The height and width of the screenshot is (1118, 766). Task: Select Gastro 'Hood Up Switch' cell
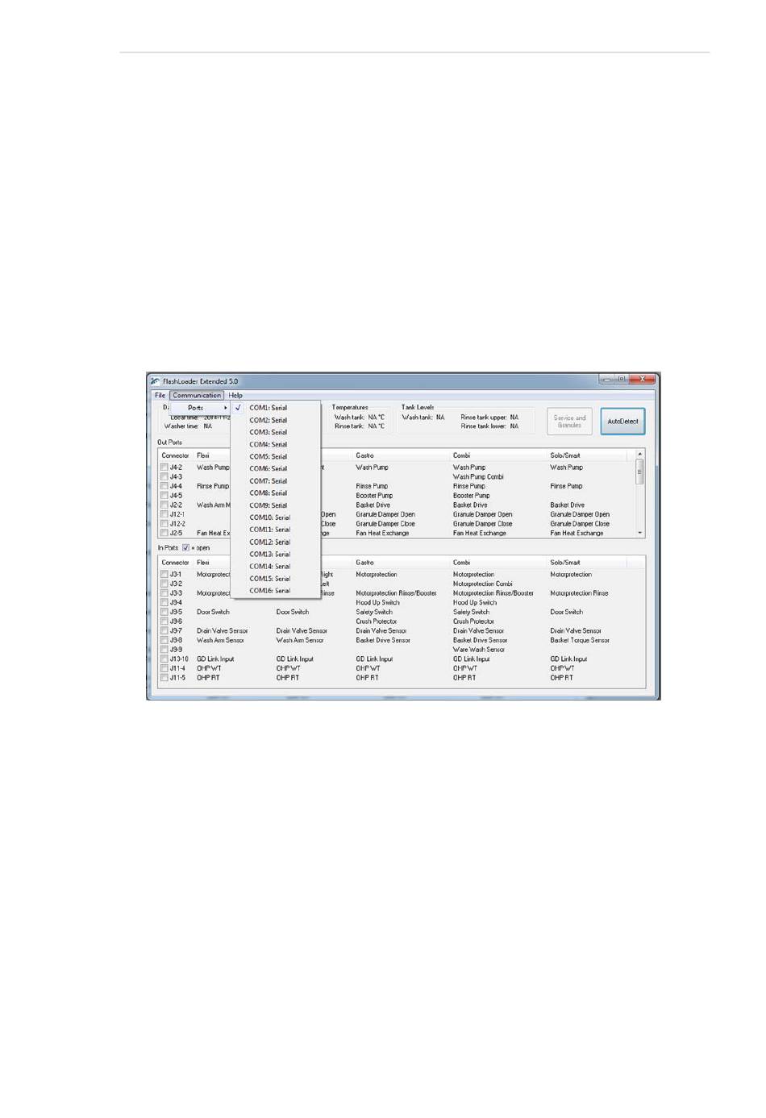click(x=378, y=603)
